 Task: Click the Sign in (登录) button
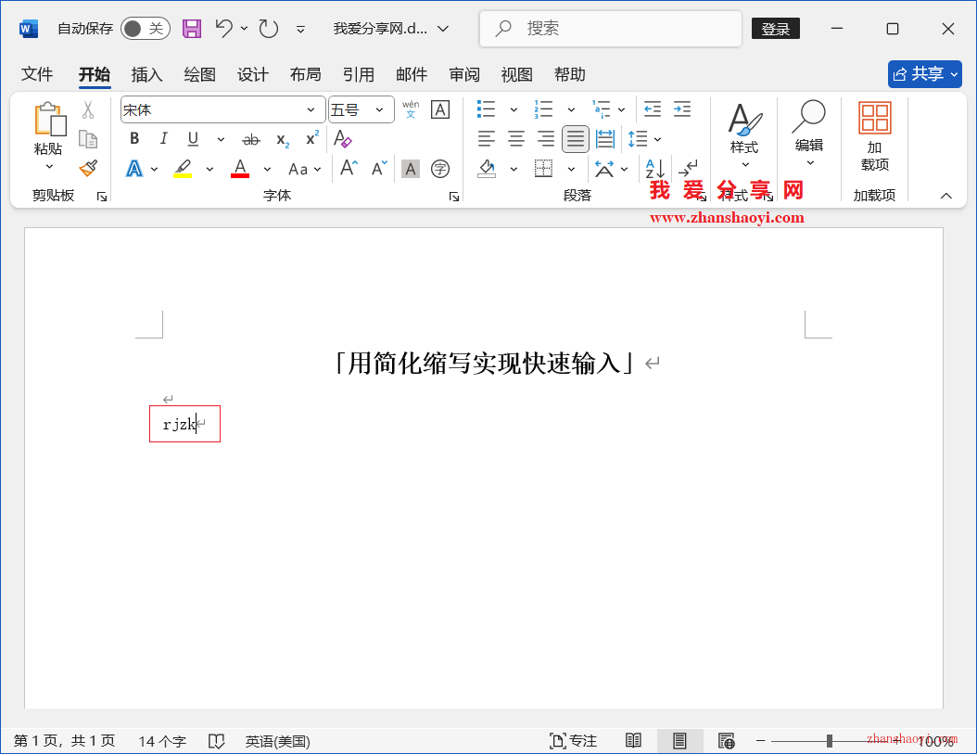click(776, 29)
